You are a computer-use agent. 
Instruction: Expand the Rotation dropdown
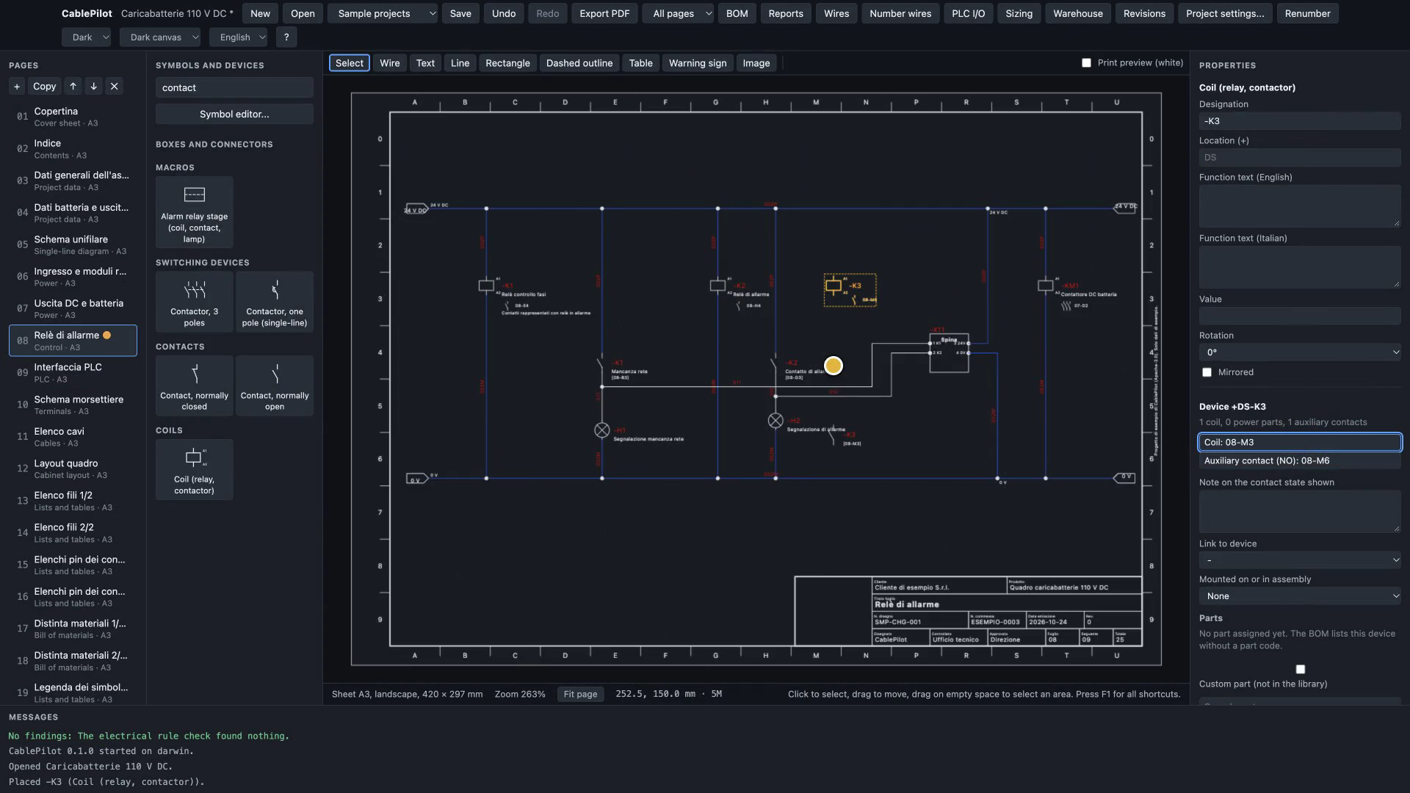(x=1300, y=352)
